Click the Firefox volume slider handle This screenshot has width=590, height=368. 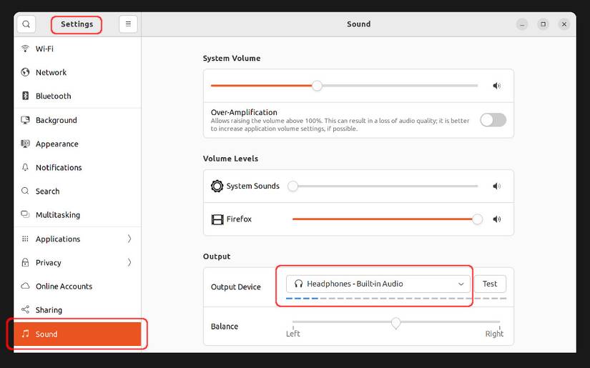pos(477,219)
